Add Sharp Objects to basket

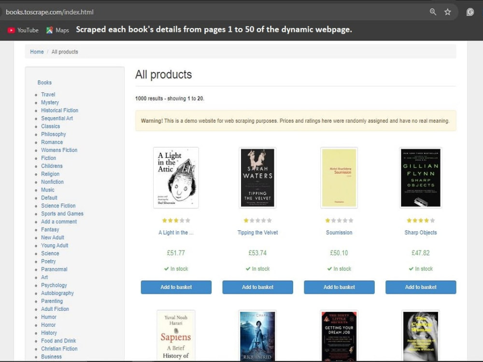tap(421, 287)
